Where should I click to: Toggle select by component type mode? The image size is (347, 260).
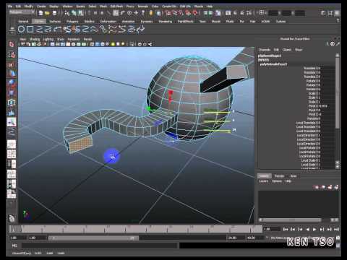click(x=81, y=13)
